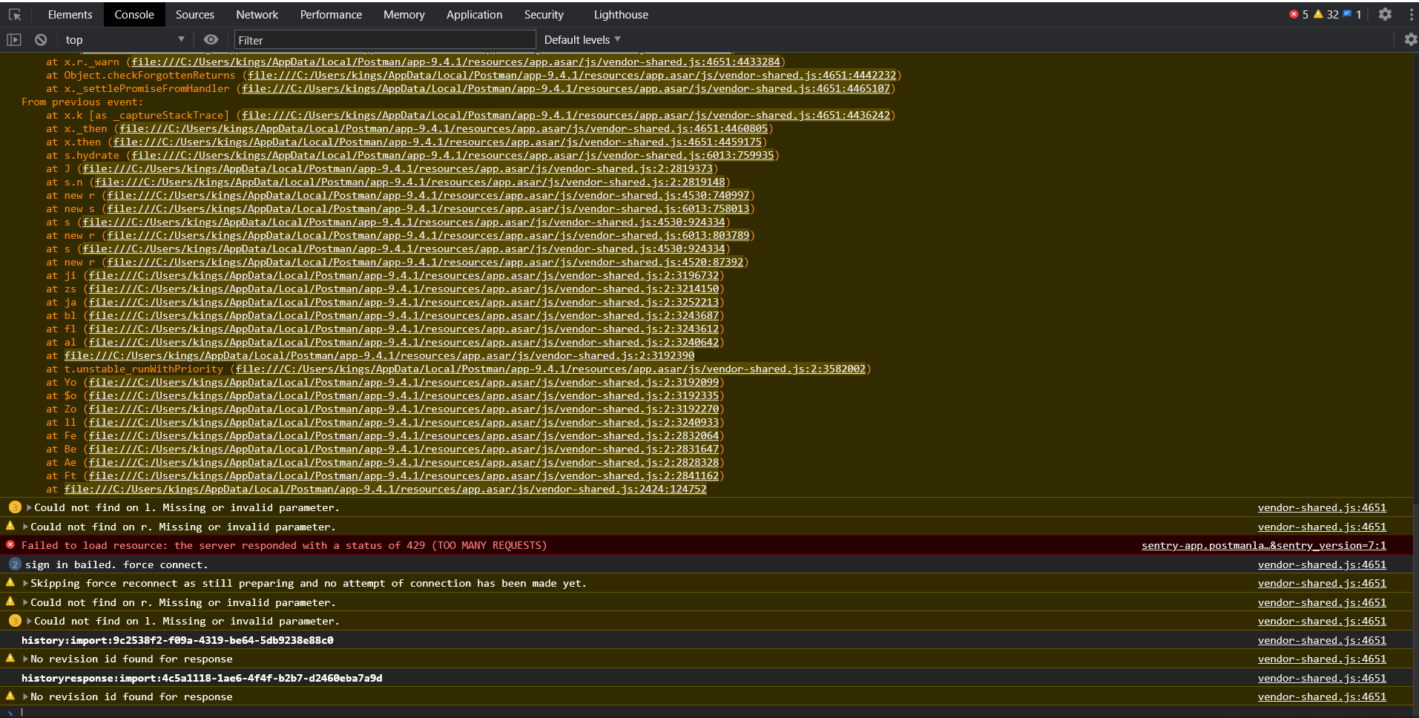This screenshot has height=718, width=1419.
Task: Open vendor-shared.js:2424:124752 stack trace link
Action: 386,489
